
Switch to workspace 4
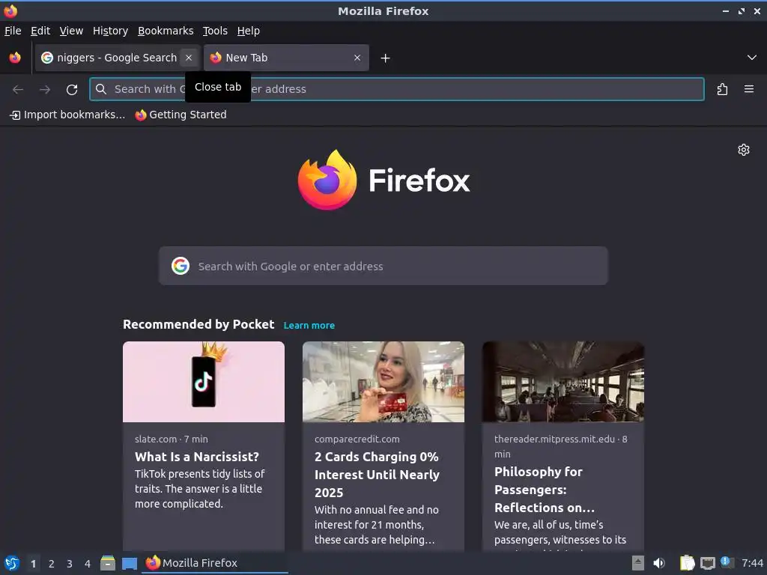tap(88, 564)
